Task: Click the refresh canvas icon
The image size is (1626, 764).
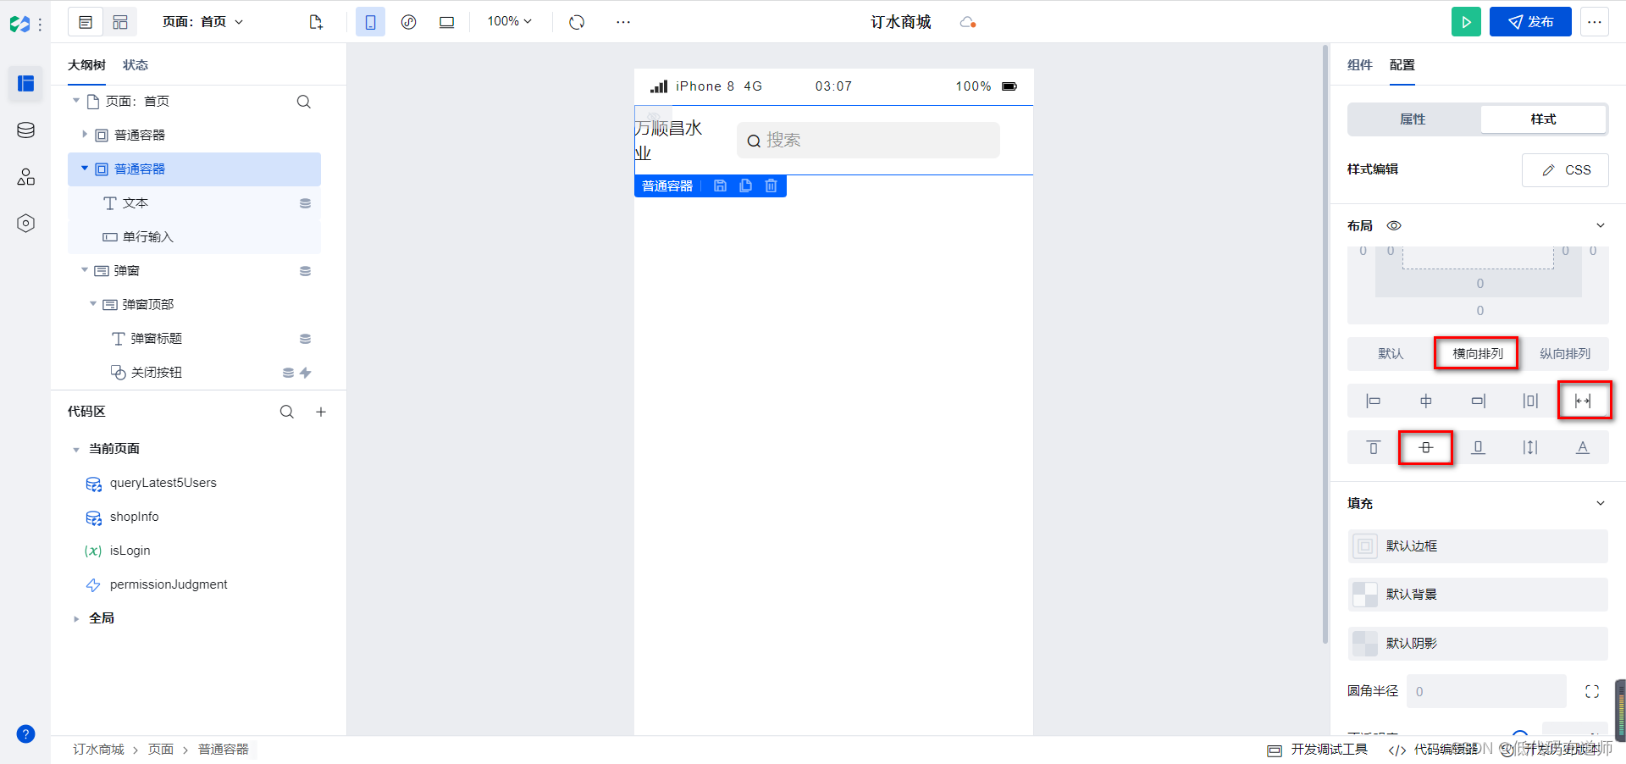Action: click(577, 22)
